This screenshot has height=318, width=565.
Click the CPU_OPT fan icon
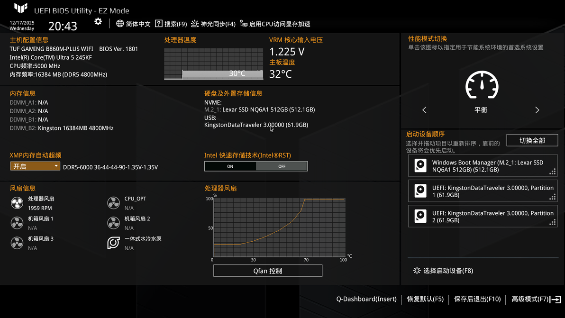coord(113,203)
